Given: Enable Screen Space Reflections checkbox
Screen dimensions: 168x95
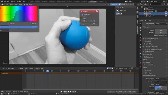Looking at the screenshot, I should tap(145, 49).
